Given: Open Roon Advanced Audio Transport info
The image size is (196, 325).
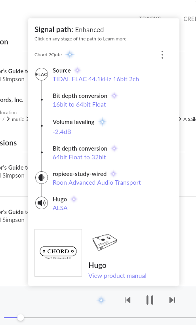Looking at the screenshot, I should 97,183.
